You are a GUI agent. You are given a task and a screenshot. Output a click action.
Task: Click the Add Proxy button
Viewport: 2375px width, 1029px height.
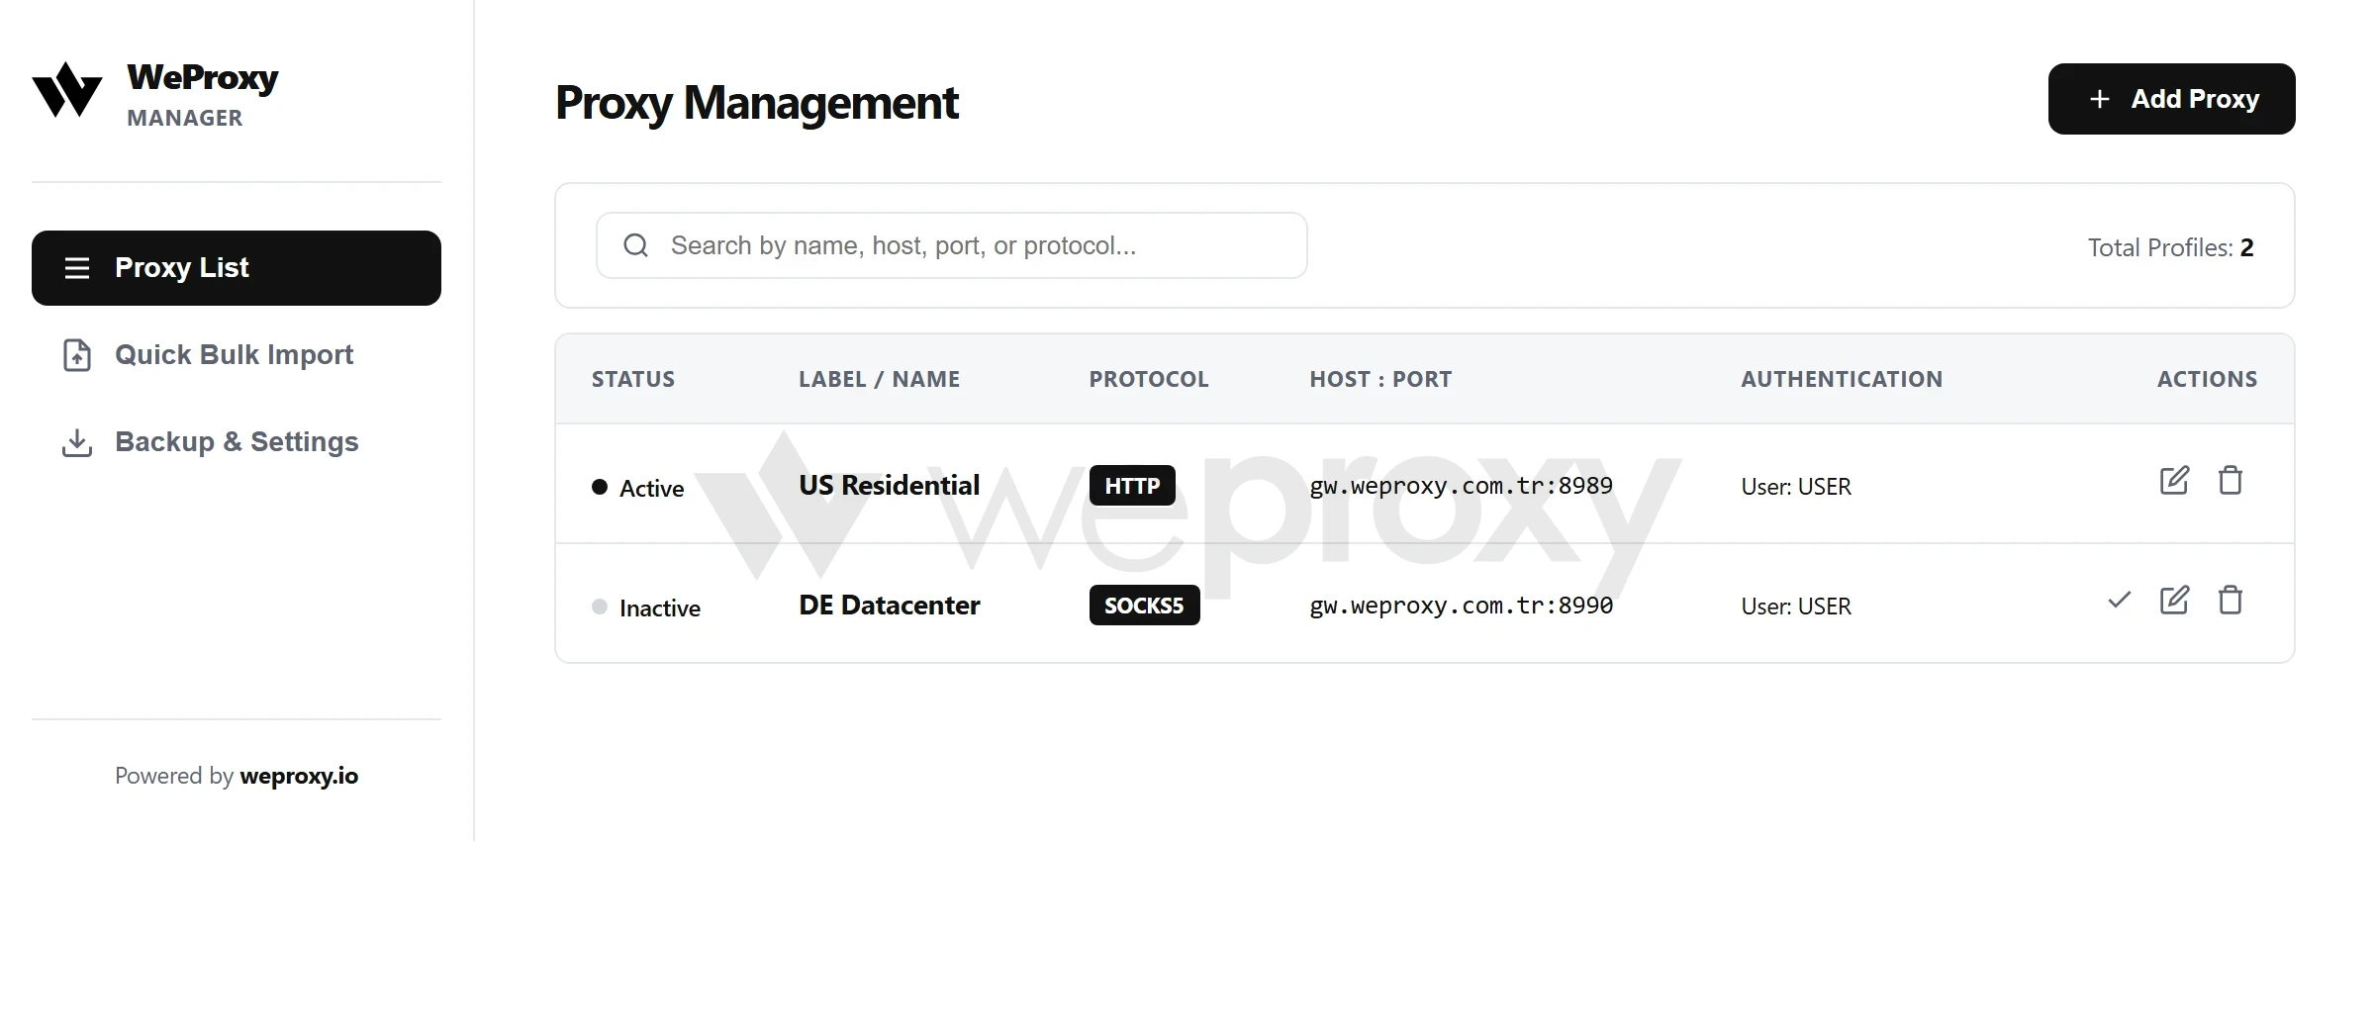[x=2171, y=99]
